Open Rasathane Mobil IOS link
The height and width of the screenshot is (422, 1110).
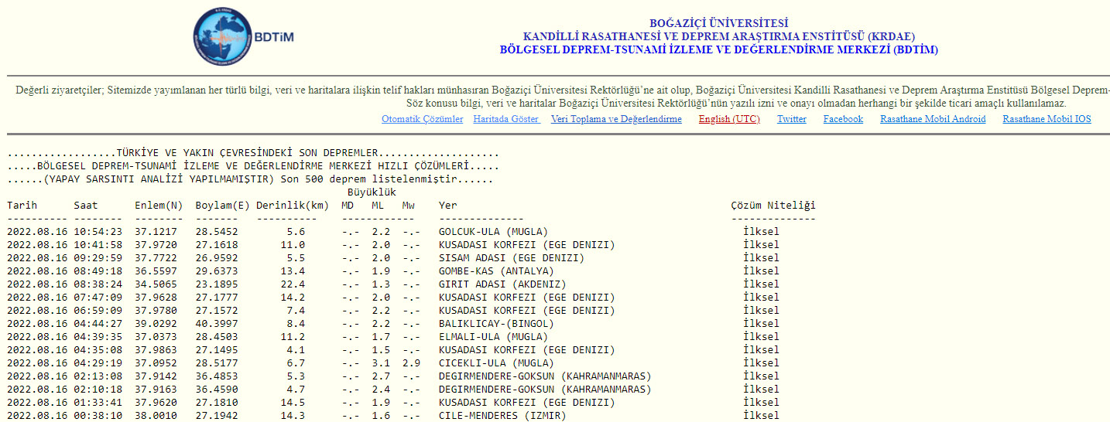(1046, 119)
